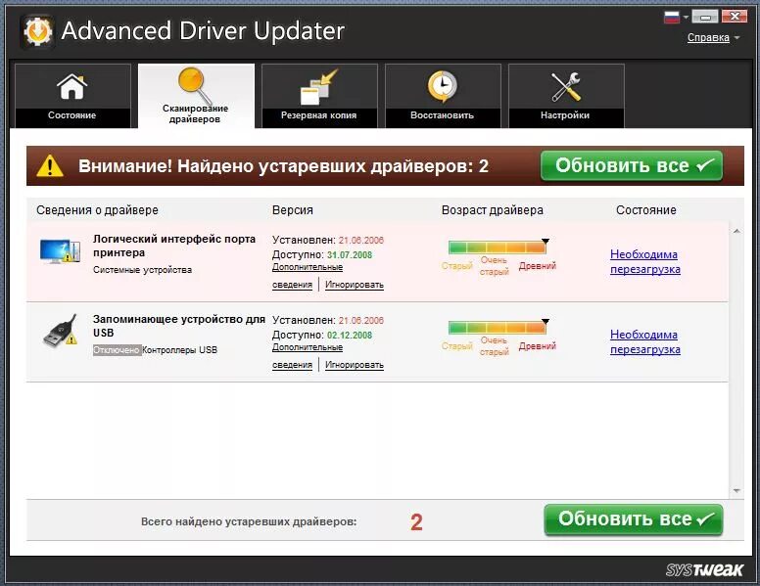Viewport: 760px width, 586px height.
Task: Click the highlighted Отключено label
Action: coord(117,350)
